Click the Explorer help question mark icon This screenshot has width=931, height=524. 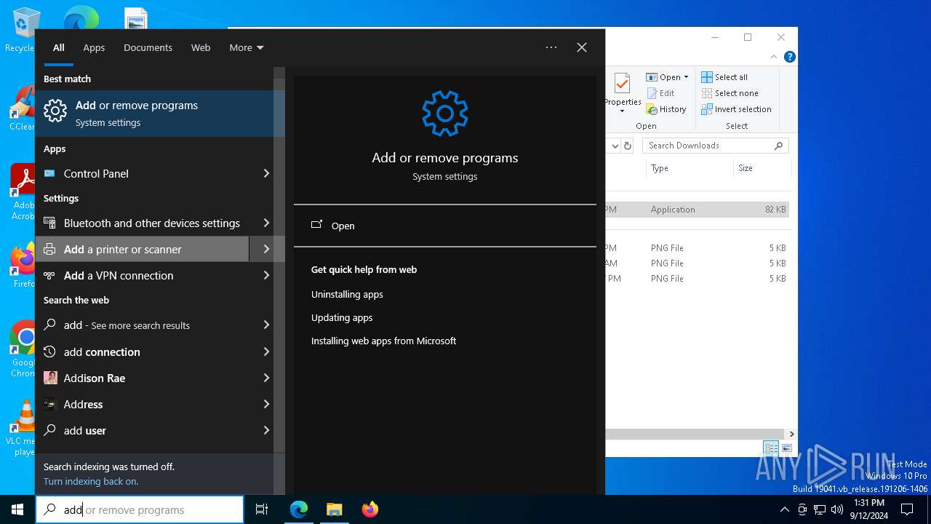point(789,57)
